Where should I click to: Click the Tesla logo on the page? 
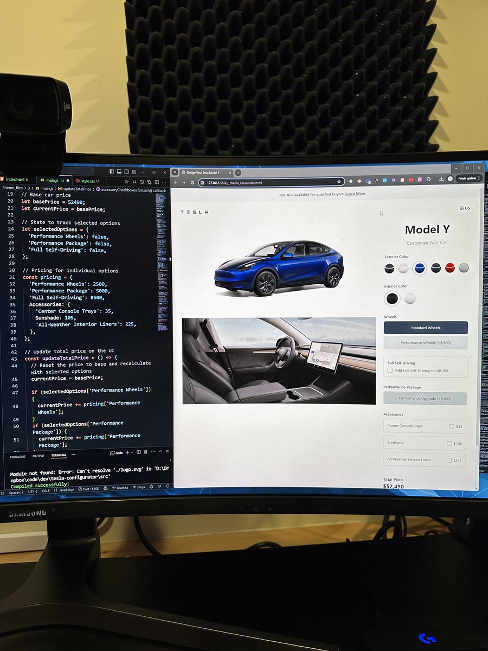click(194, 212)
